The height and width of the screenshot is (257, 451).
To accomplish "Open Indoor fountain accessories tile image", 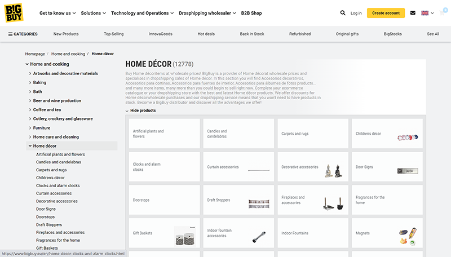I will click(x=259, y=237).
